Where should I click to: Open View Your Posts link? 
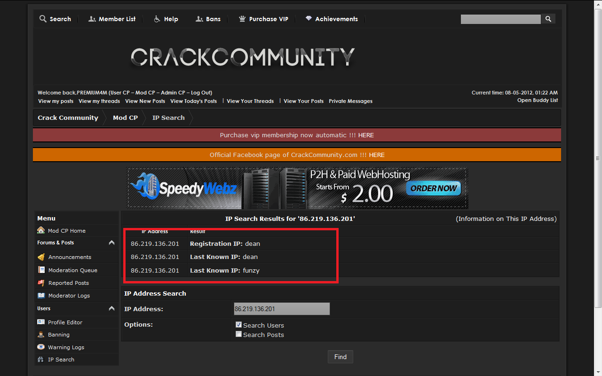click(x=303, y=101)
